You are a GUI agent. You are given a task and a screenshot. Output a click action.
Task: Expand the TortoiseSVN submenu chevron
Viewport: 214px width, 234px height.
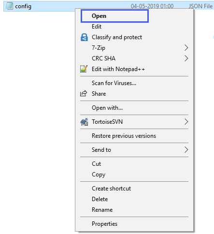[186, 122]
